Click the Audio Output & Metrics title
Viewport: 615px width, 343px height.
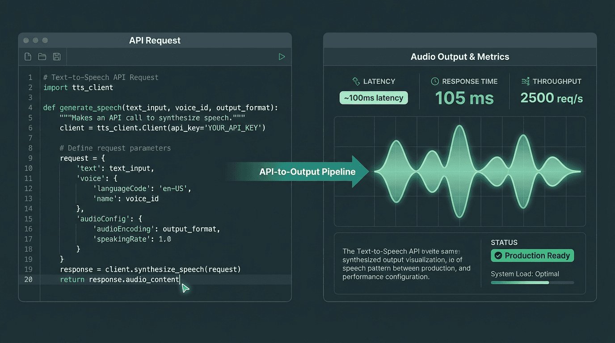[460, 57]
